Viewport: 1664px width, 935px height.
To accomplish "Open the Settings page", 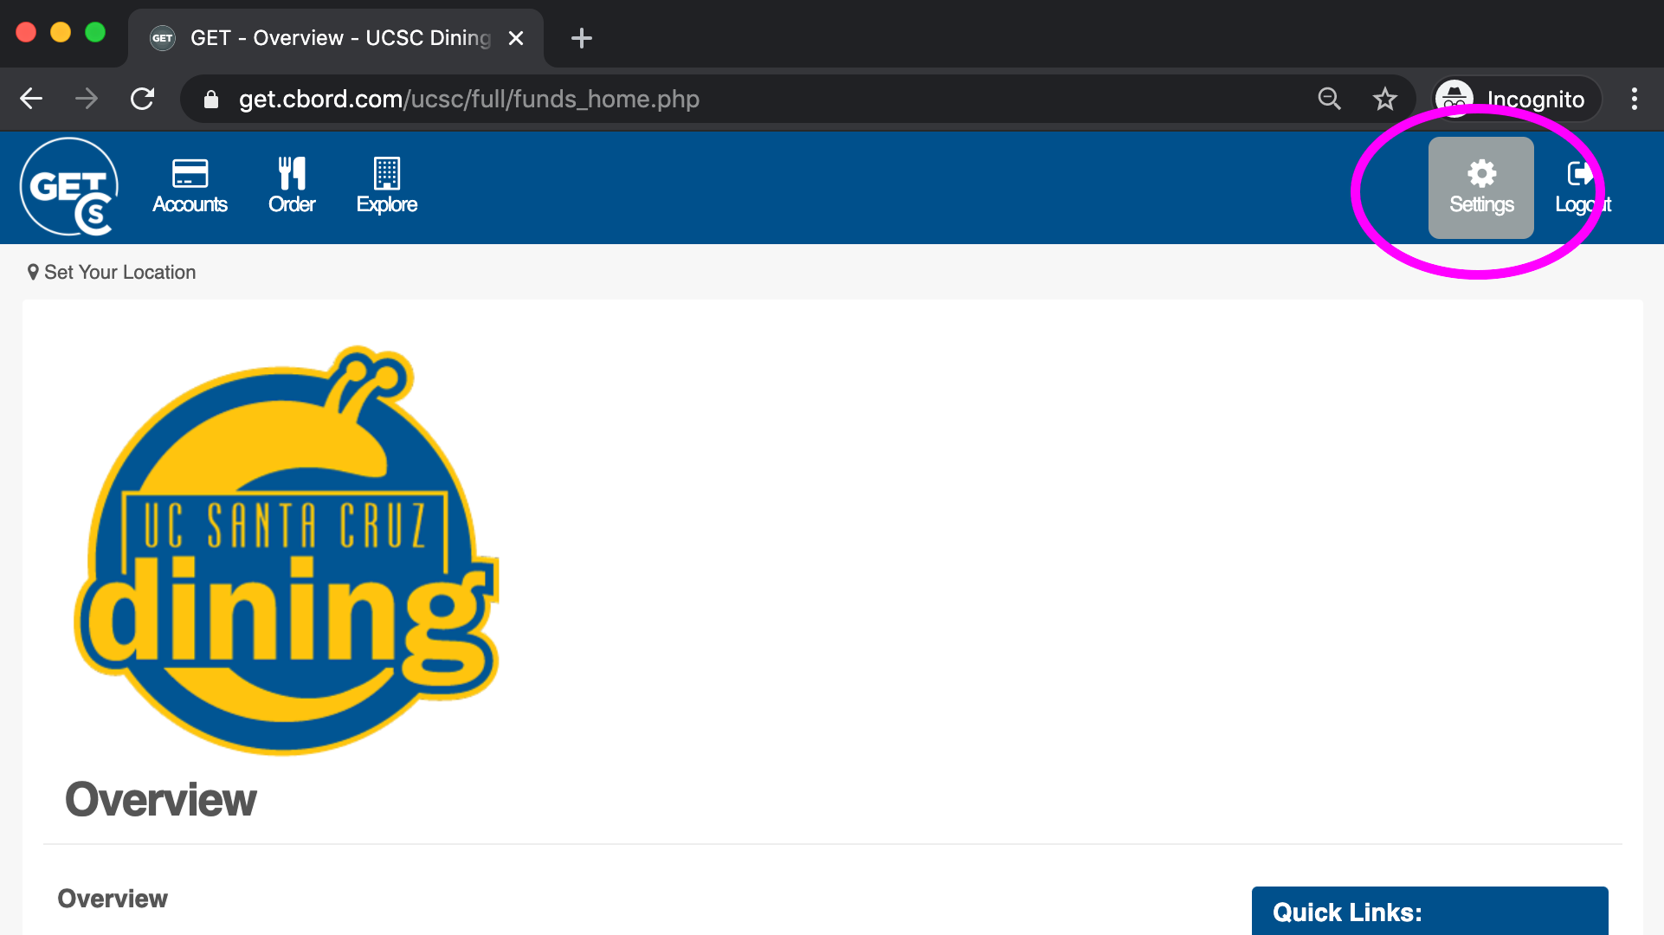I will [x=1480, y=187].
